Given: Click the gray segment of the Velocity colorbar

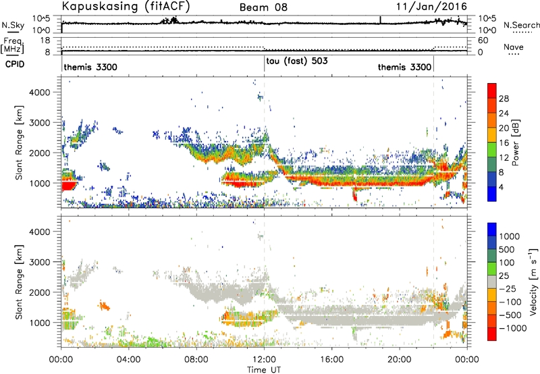Looking at the screenshot, I should point(492,282).
